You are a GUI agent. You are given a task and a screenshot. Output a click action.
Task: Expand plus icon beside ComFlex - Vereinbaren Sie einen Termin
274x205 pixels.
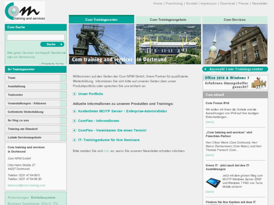(75, 131)
